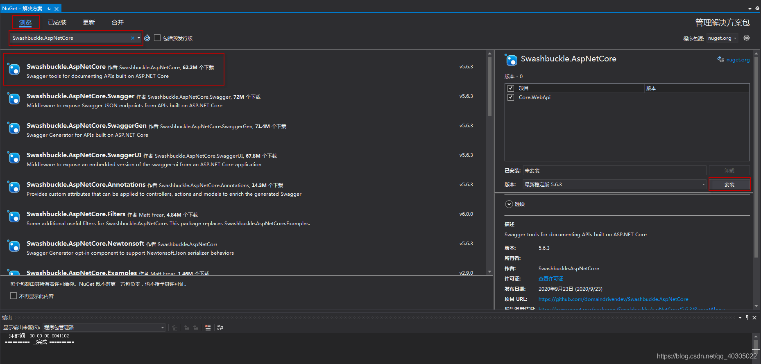Open the document tab list dropdown arrow
Image resolution: width=761 pixels, height=364 pixels.
click(x=750, y=8)
